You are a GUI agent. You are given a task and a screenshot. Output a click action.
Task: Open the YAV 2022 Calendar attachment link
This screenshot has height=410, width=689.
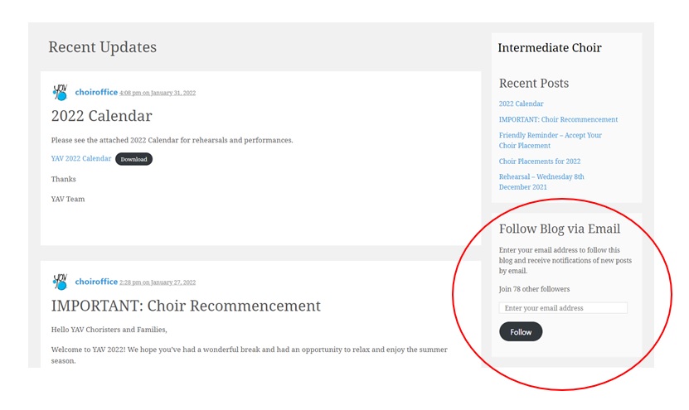point(81,158)
